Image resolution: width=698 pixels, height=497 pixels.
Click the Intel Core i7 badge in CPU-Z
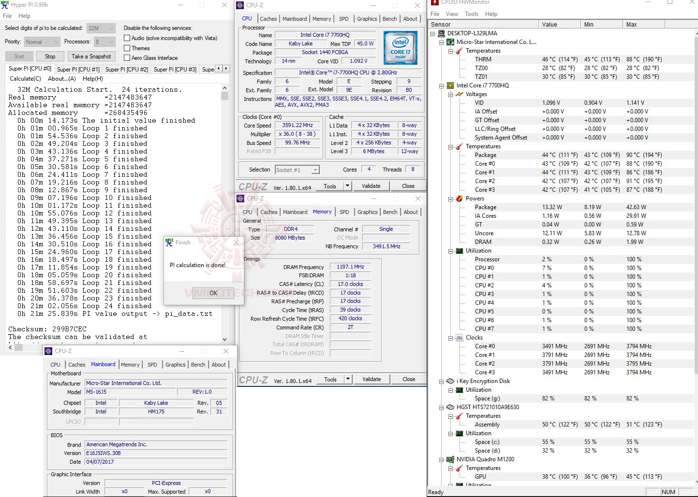401,47
